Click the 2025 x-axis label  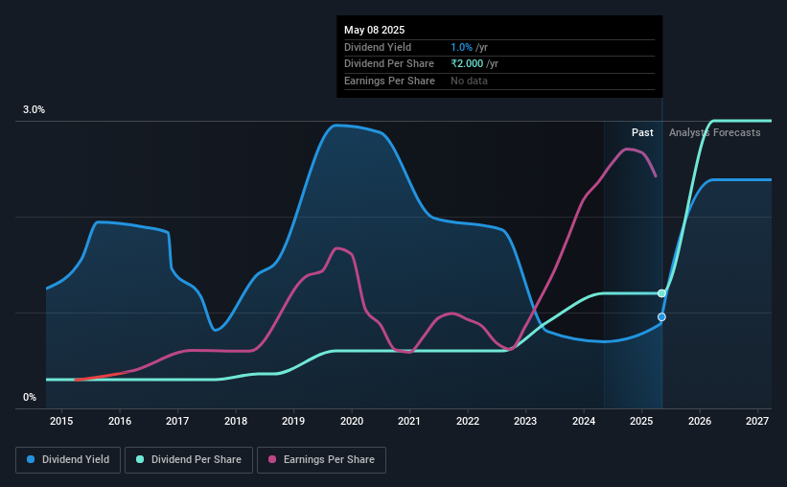click(641, 421)
